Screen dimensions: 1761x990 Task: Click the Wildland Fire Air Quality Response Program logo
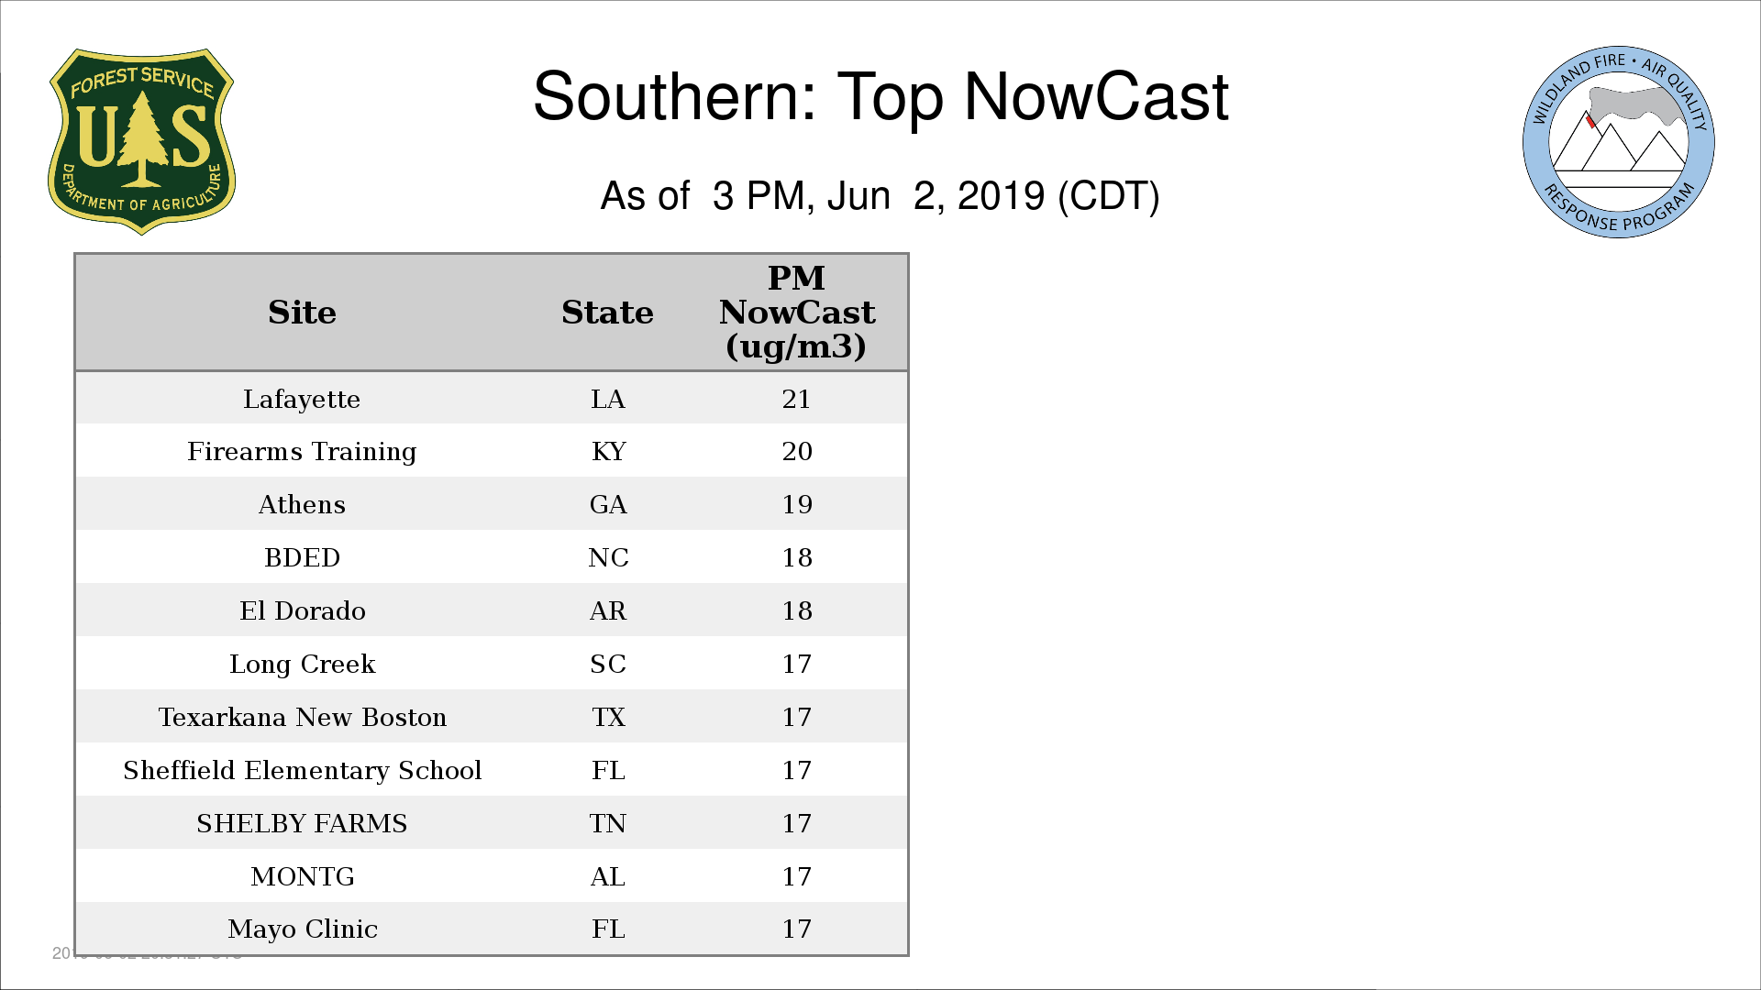(1619, 142)
